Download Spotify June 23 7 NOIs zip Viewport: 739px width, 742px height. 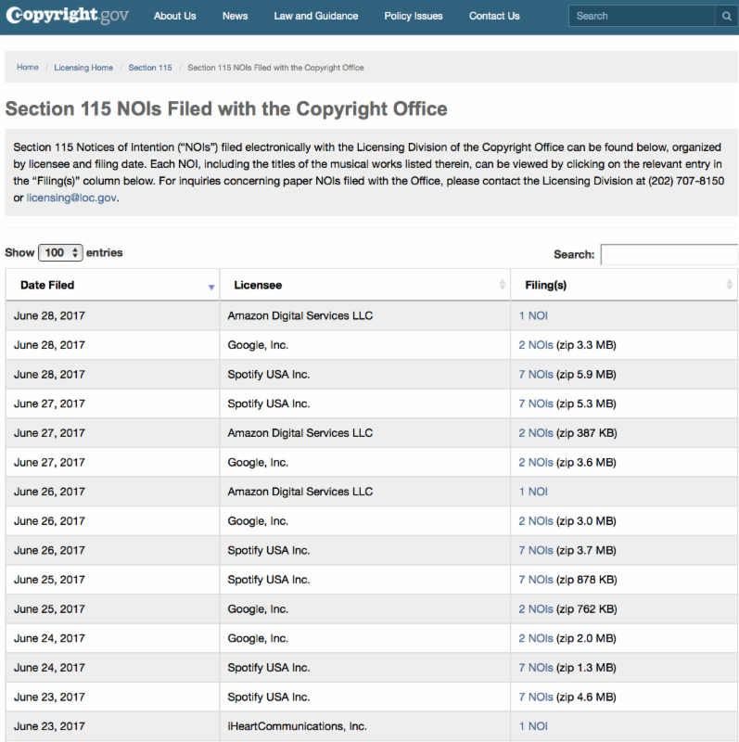(536, 697)
